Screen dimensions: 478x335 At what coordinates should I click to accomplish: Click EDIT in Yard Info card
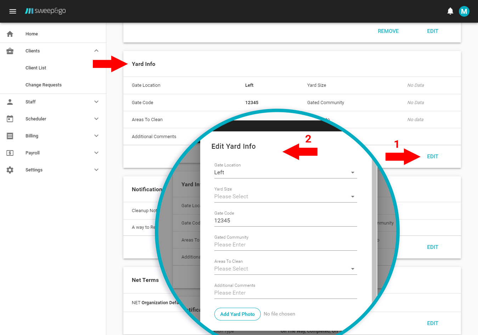[432, 157]
